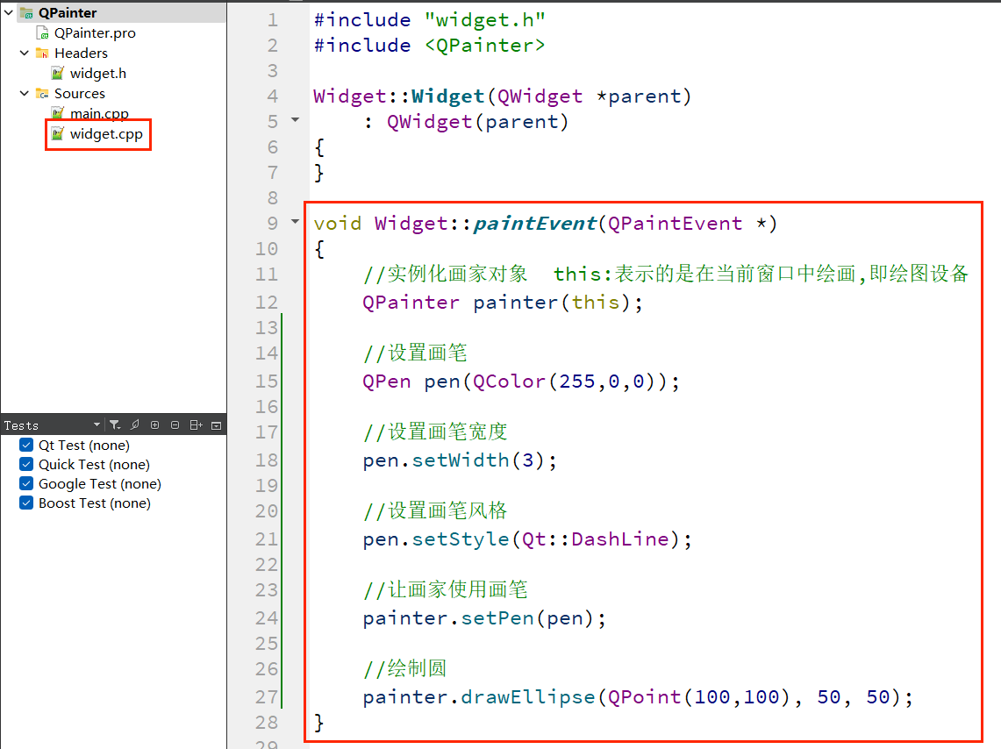1001x749 pixels.
Task: Click the QPainter project folder icon
Action: 27,13
